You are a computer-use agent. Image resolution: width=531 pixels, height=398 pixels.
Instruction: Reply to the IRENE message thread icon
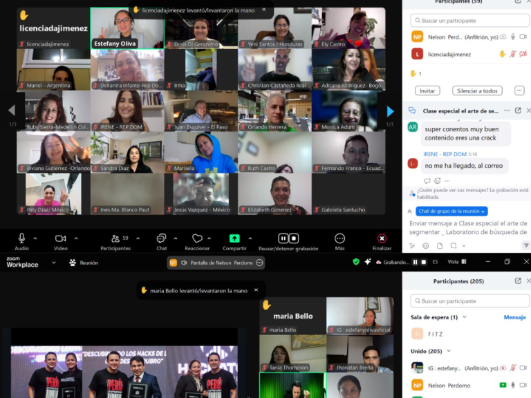click(x=427, y=181)
